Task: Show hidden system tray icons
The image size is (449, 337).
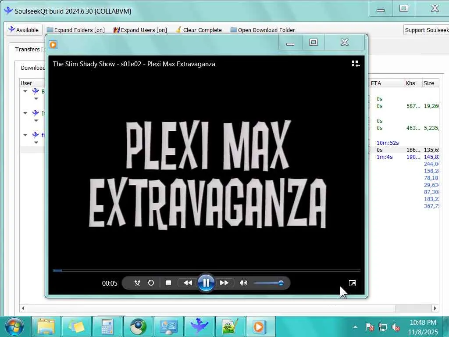Action: coord(355,327)
